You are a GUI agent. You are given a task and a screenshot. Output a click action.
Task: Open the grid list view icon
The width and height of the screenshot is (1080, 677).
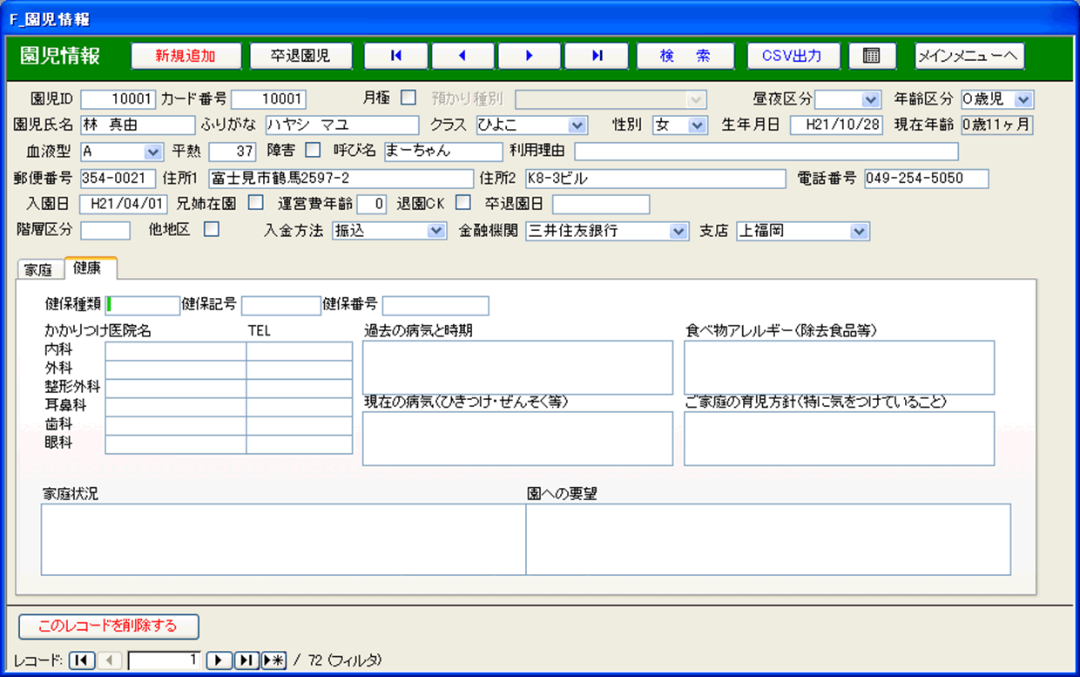click(871, 56)
